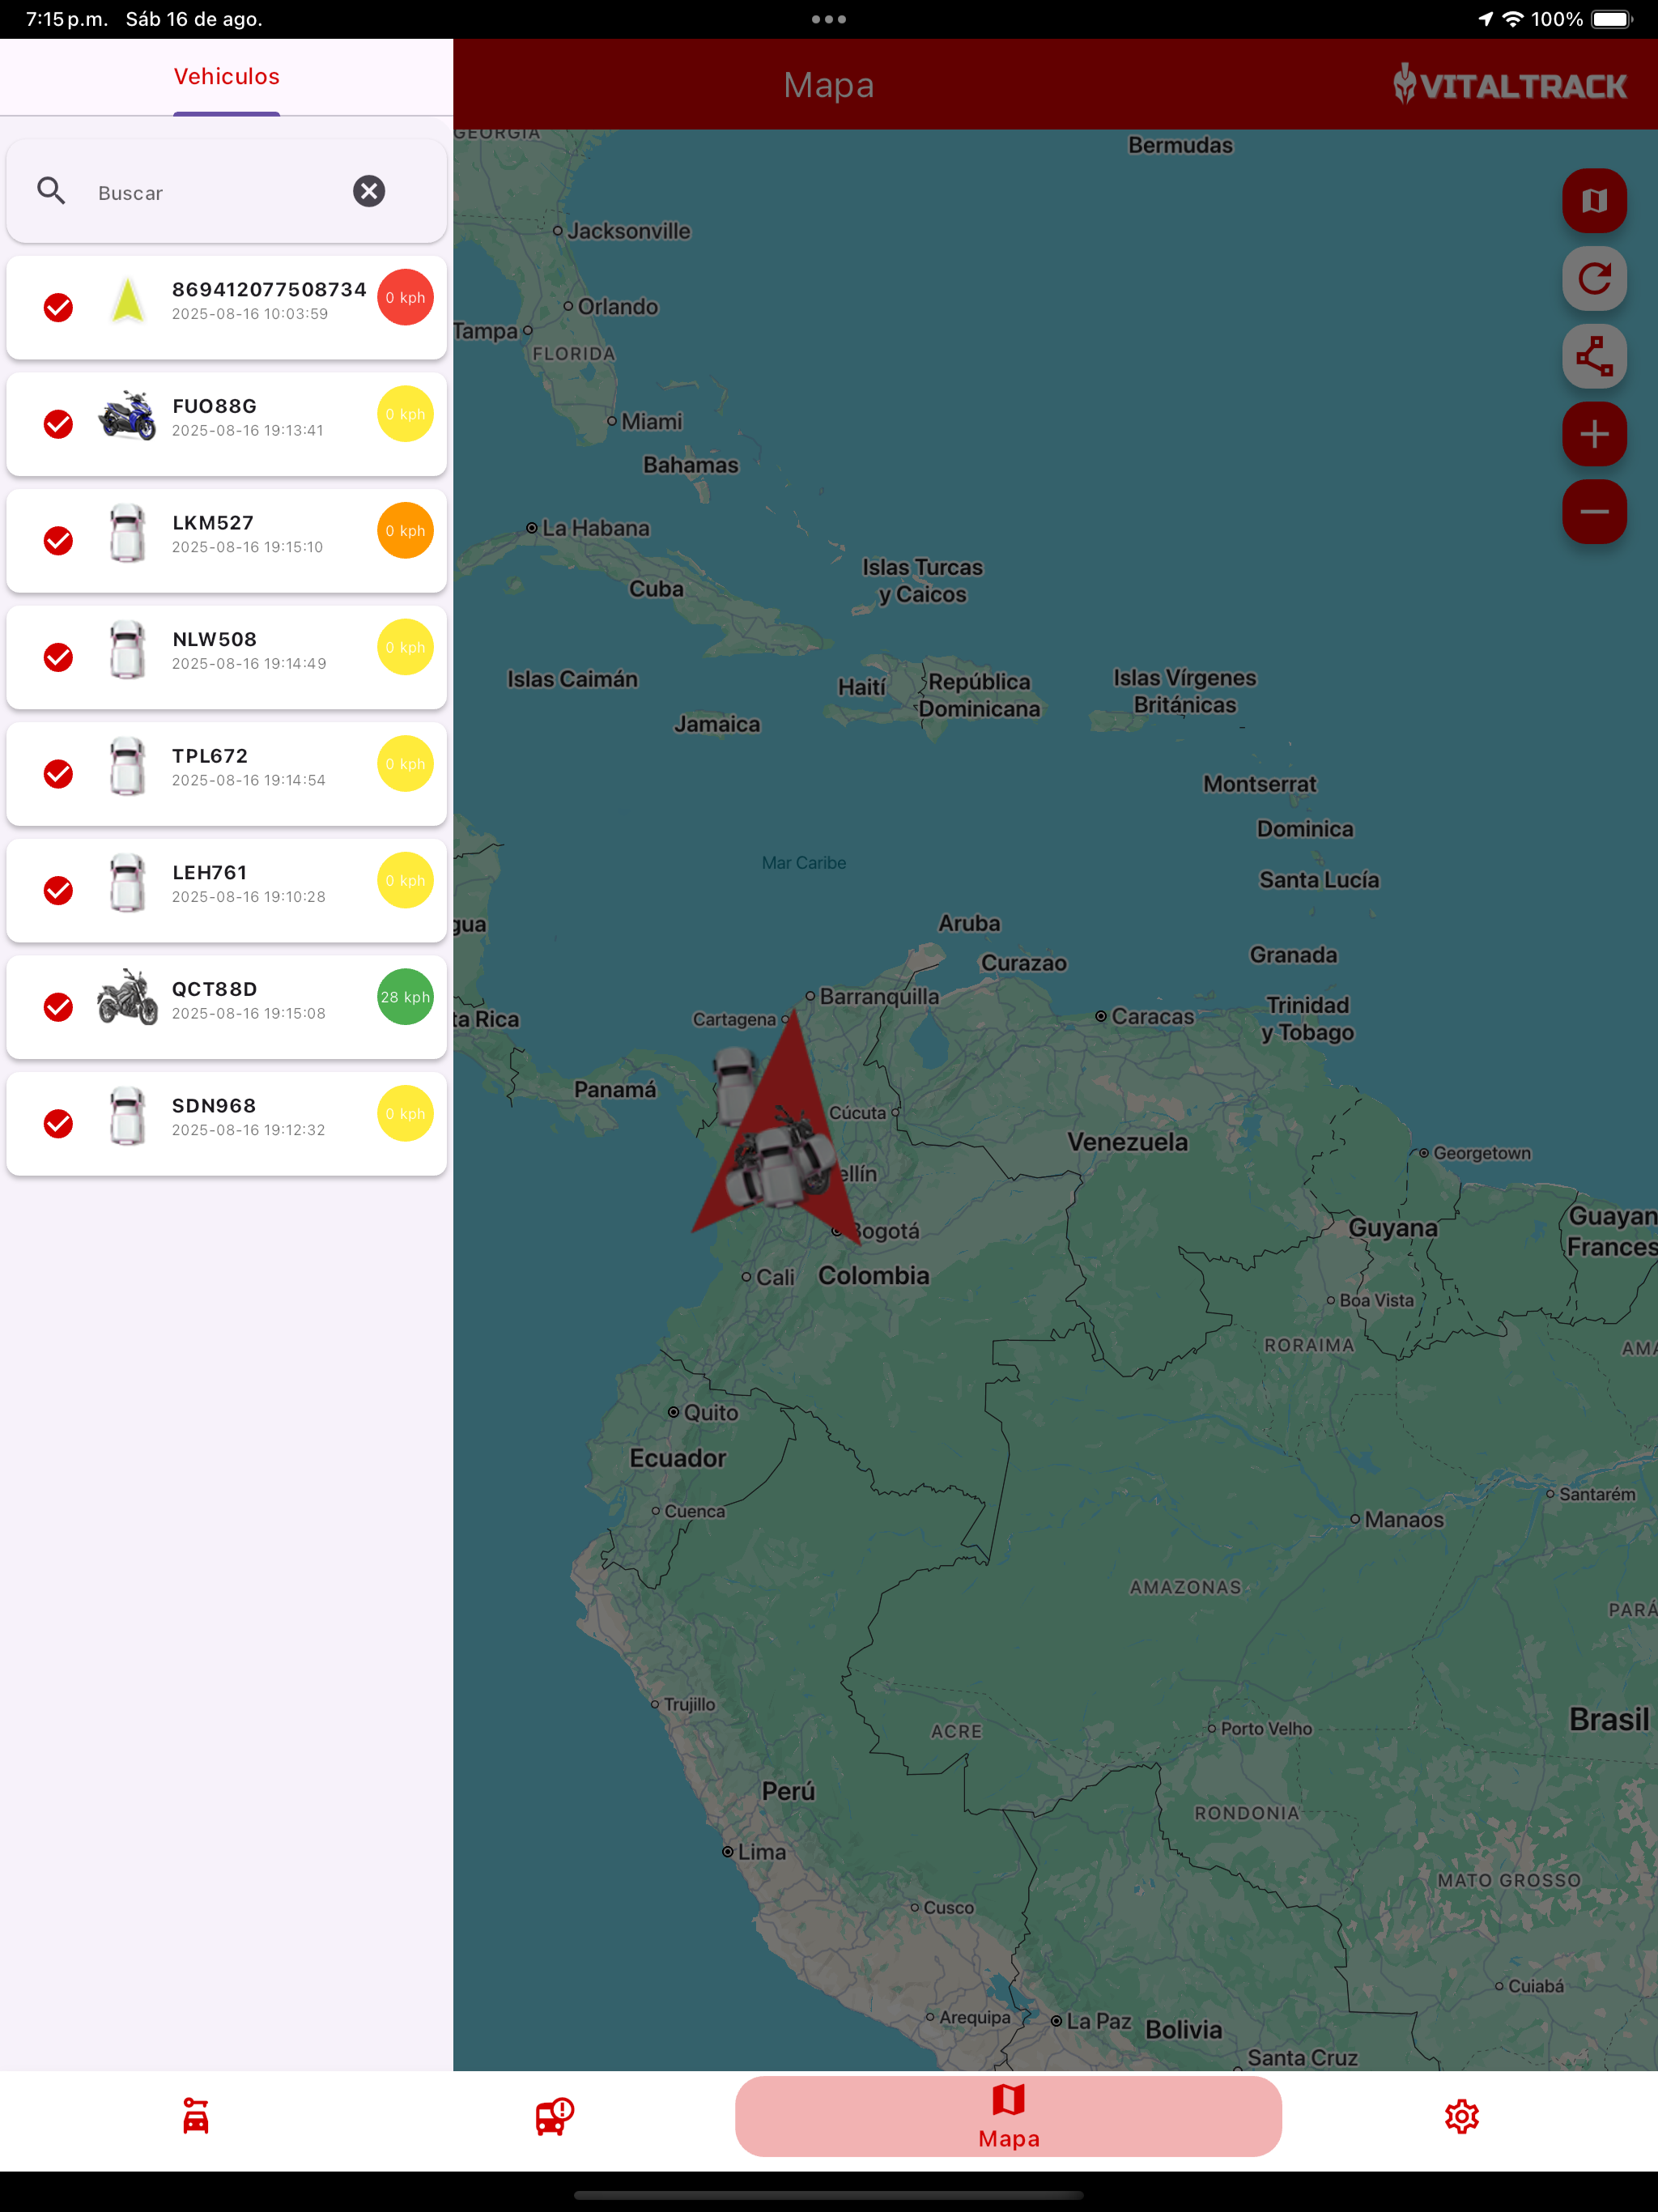Image resolution: width=1658 pixels, height=2212 pixels.
Task: Uncheck vehicle QCT88D
Action: click(x=59, y=1007)
